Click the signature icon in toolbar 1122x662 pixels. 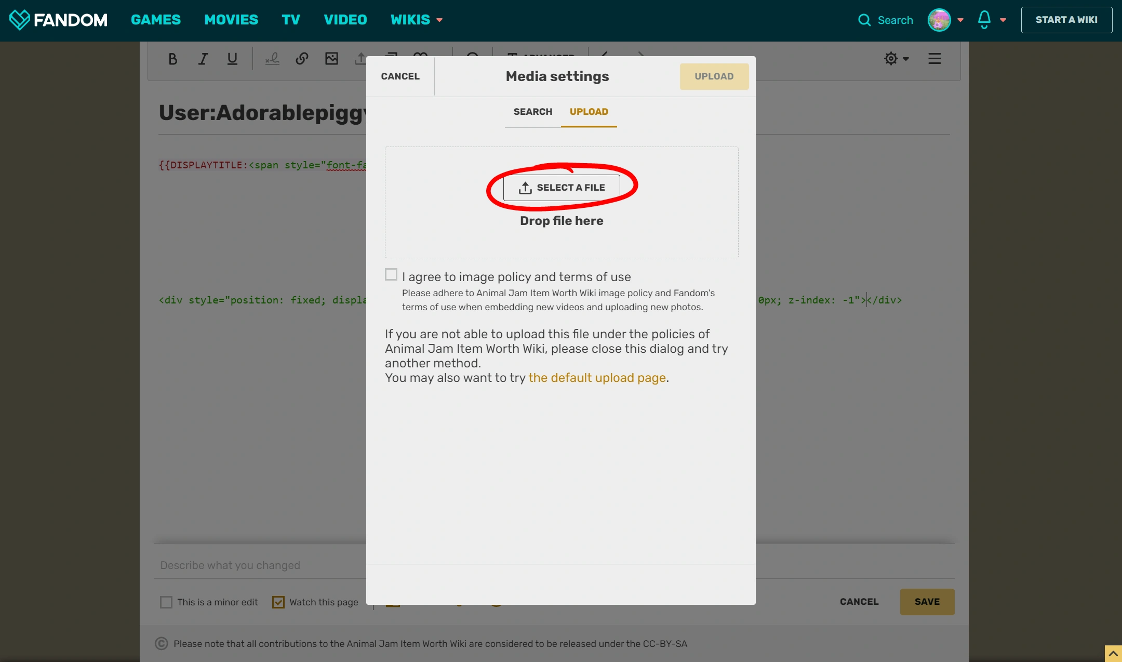coord(272,59)
